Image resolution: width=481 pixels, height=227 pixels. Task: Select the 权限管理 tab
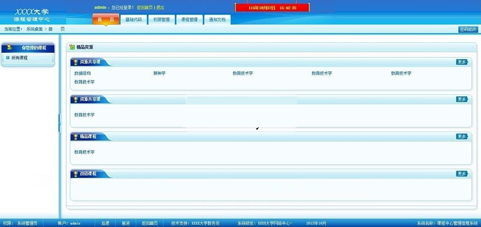click(161, 20)
